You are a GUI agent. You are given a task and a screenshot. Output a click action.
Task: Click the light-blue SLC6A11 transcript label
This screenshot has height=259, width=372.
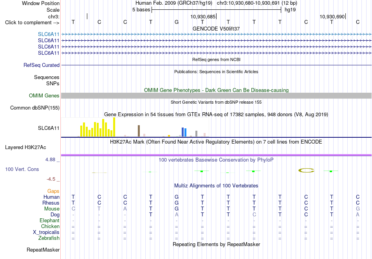coord(49,34)
